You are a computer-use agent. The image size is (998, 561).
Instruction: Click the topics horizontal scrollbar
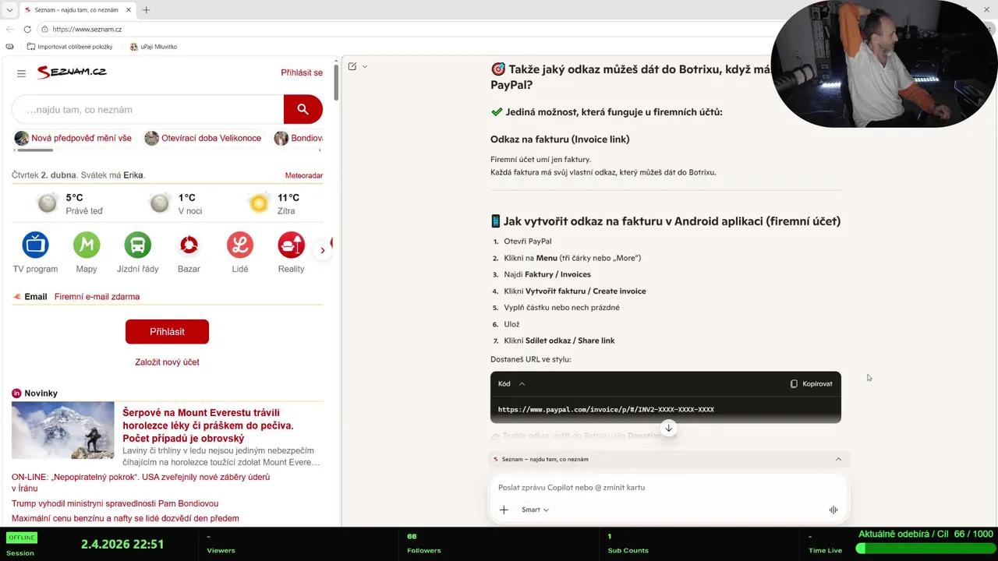tap(34, 150)
